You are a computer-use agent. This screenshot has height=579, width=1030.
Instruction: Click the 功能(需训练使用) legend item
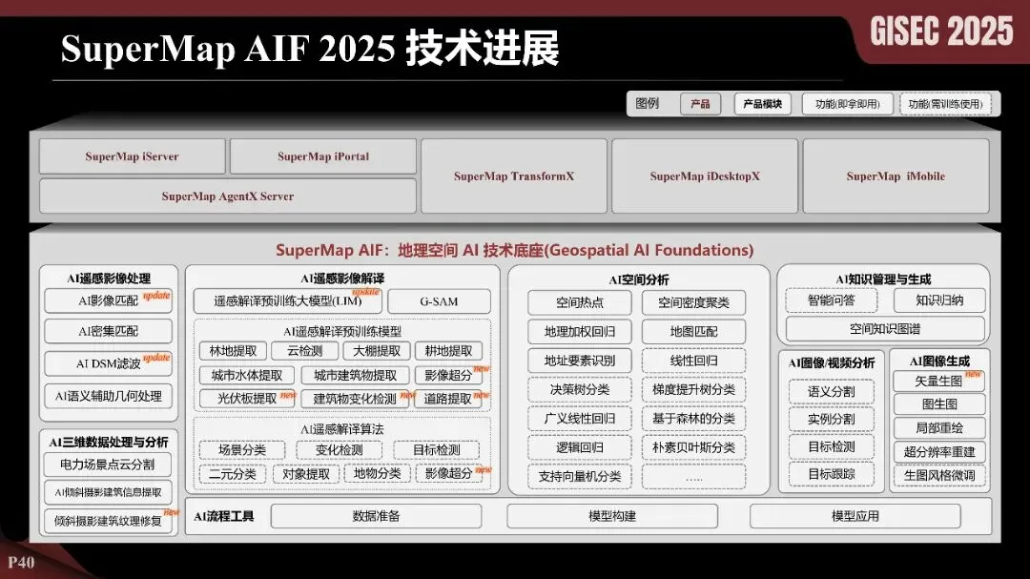945,104
